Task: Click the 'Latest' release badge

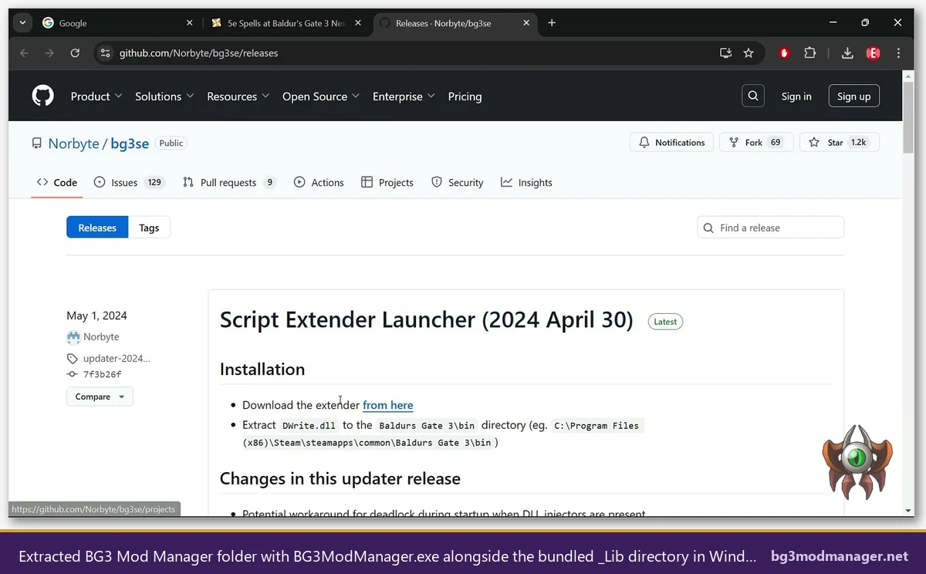Action: coord(665,322)
